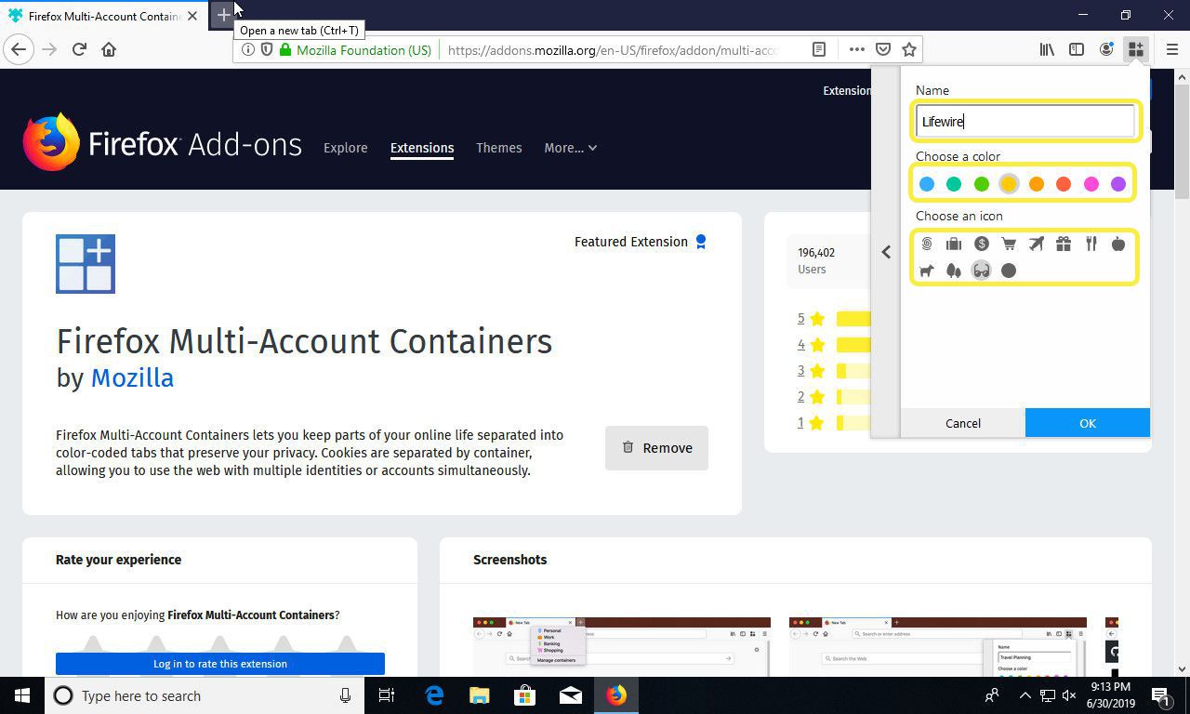Open the Themes section
Viewport: 1190px width, 714px height.
coord(498,148)
